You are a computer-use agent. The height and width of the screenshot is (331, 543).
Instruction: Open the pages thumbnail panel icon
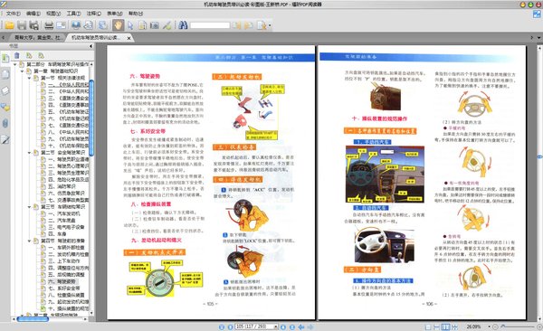point(5,74)
